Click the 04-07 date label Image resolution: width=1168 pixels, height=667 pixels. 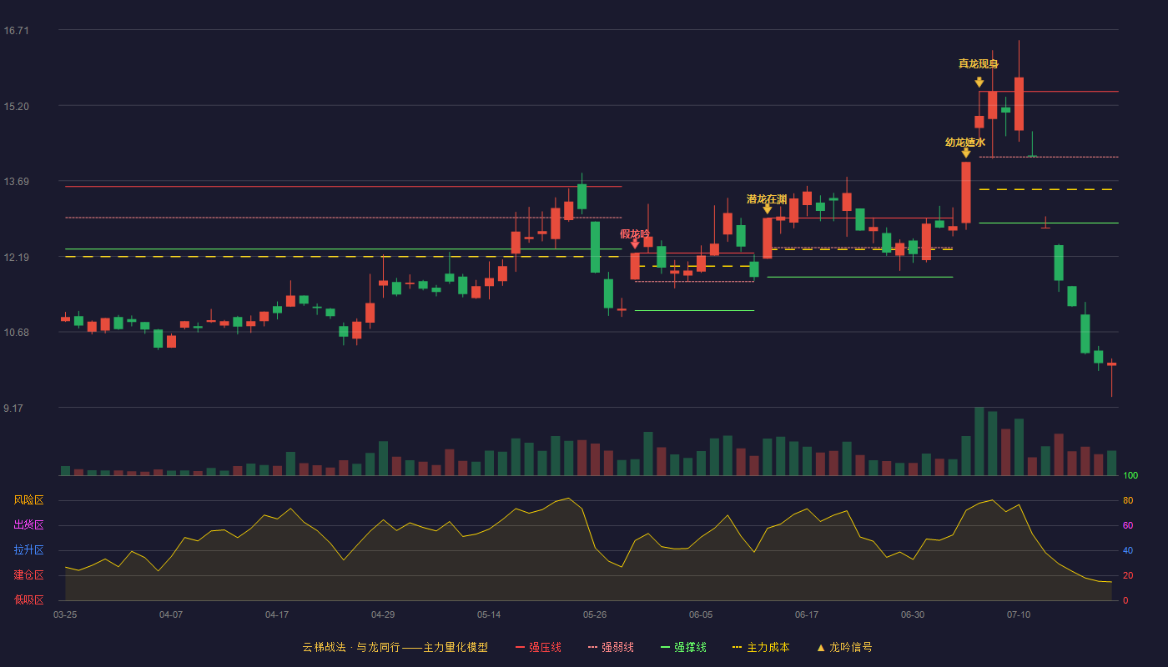coord(171,614)
